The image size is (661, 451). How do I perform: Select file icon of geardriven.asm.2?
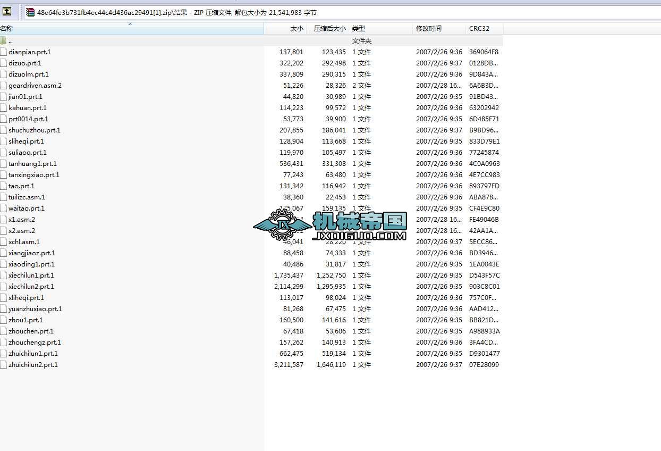[4, 86]
